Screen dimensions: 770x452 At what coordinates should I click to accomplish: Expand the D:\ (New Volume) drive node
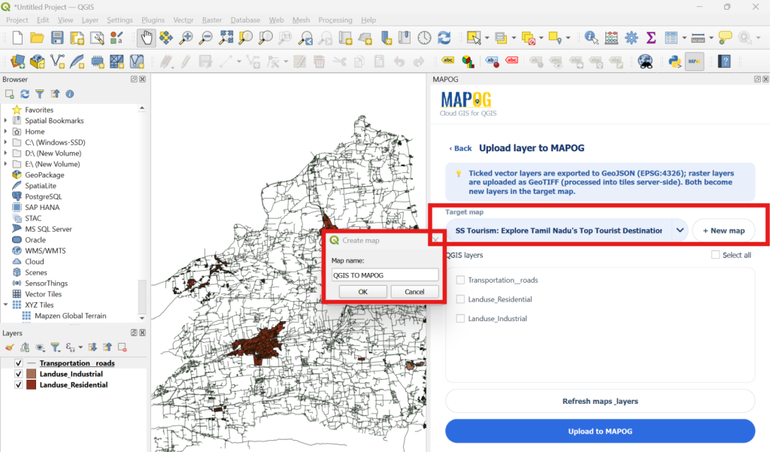point(5,153)
